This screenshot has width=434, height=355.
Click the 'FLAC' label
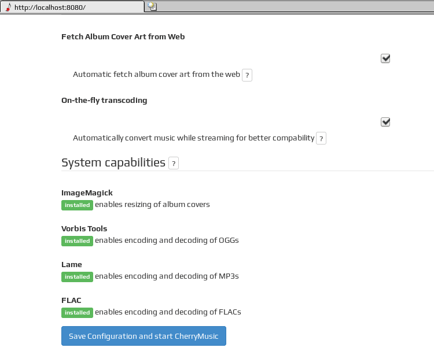(x=71, y=301)
